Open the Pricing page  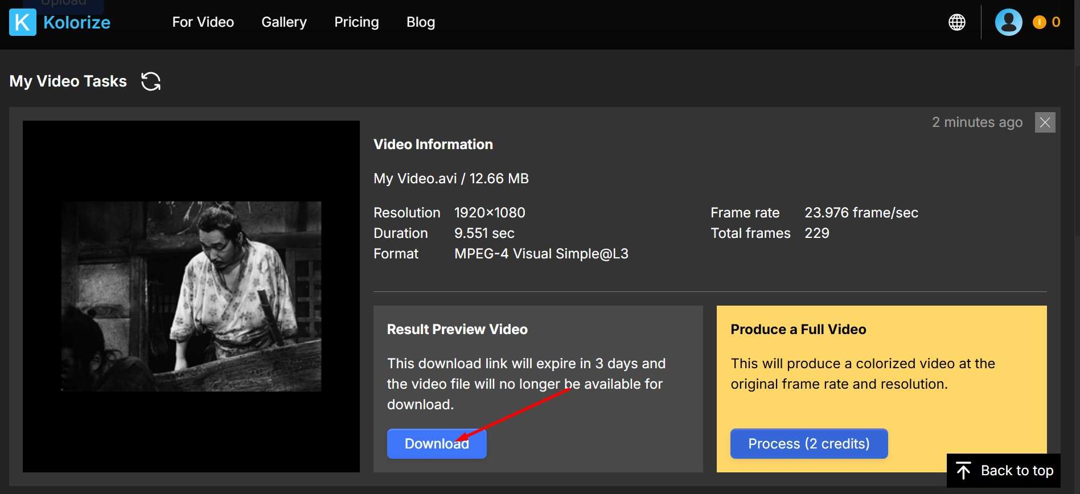pyautogui.click(x=356, y=22)
